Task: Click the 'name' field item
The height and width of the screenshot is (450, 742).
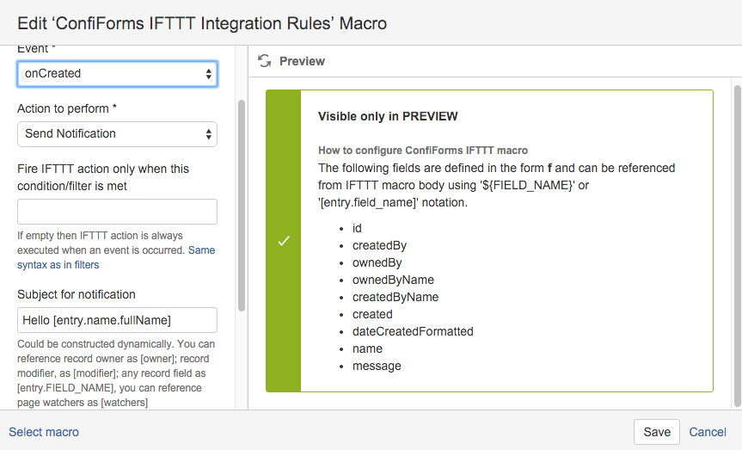Action: (x=367, y=348)
